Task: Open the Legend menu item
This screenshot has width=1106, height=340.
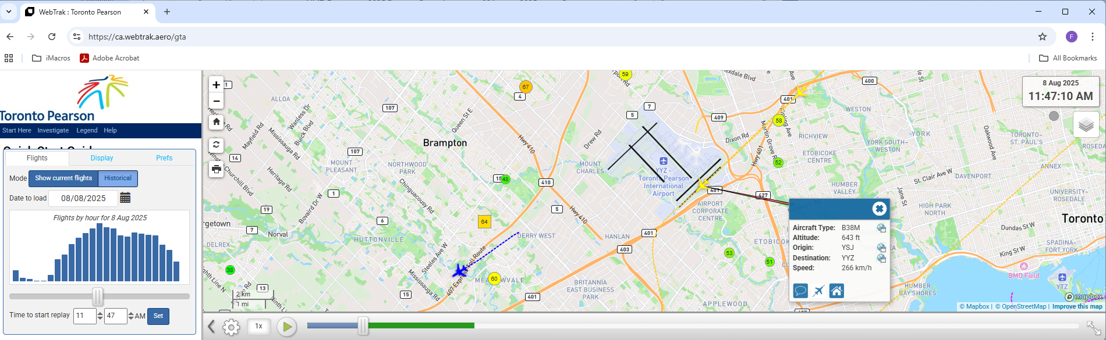Action: [87, 131]
